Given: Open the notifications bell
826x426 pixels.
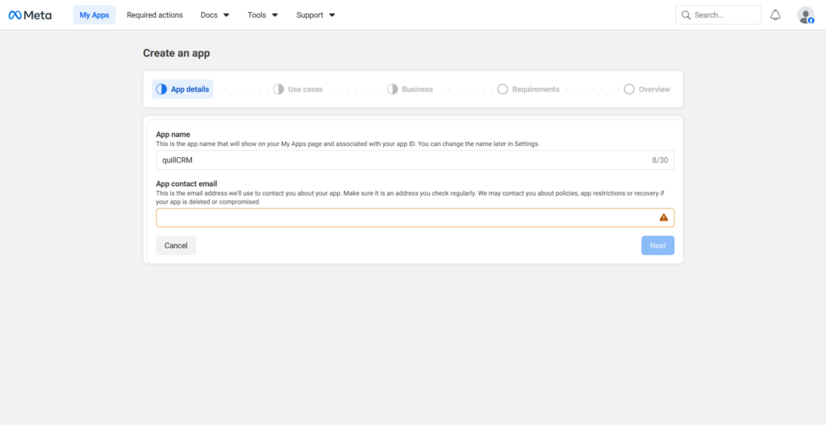Looking at the screenshot, I should click(775, 14).
